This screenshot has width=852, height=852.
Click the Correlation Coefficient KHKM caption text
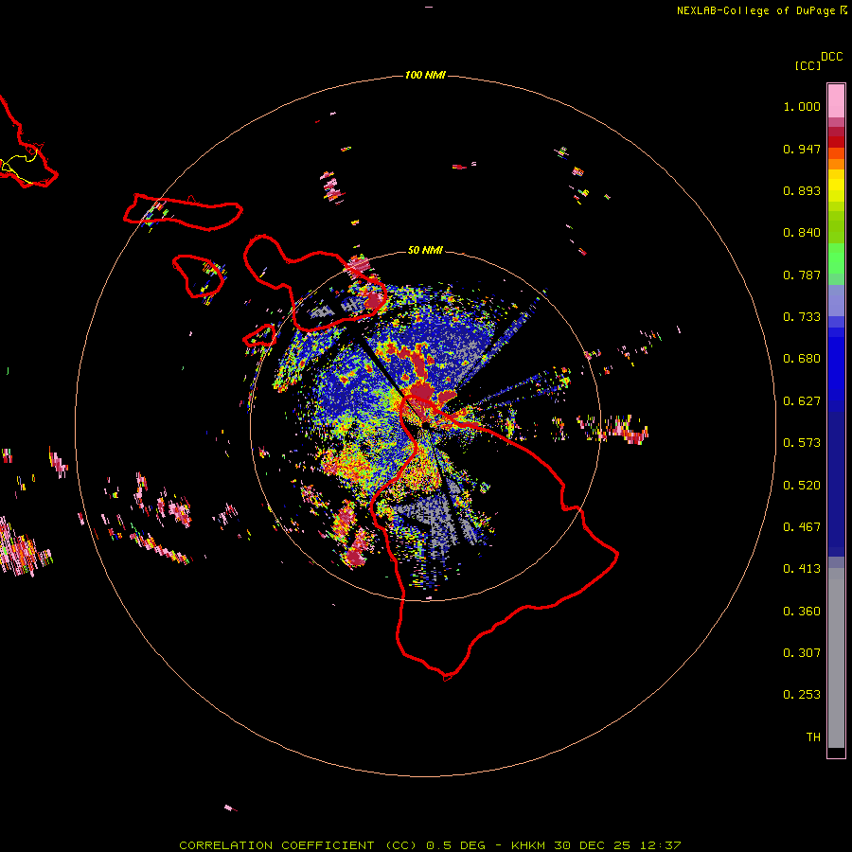click(x=430, y=845)
